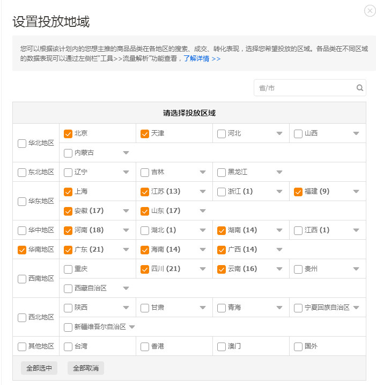
Task: Show cities under 内蒙古 via its arrow
Action: pos(126,153)
